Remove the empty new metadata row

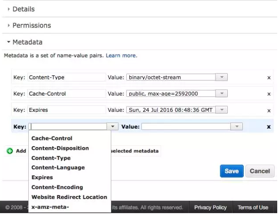coord(268,127)
